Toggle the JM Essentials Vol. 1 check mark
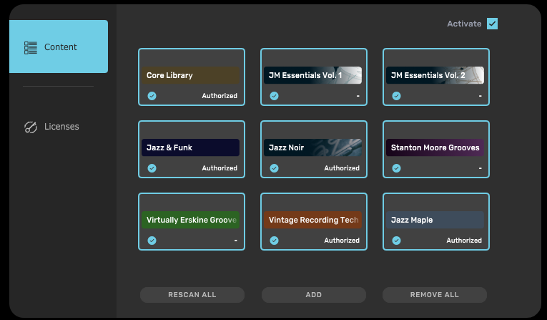Screen dimensions: 547x320 [x=274, y=96]
